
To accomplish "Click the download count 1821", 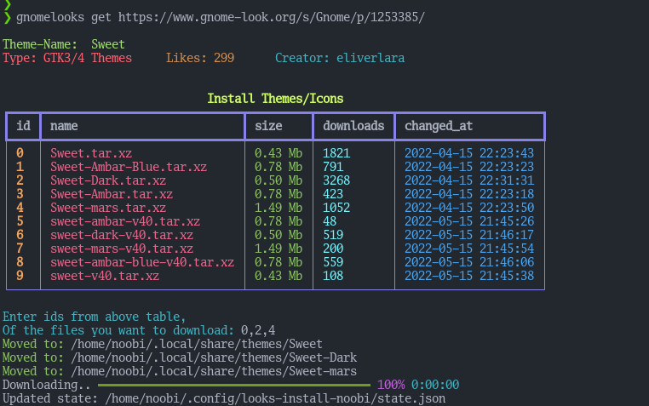I will (x=336, y=153).
